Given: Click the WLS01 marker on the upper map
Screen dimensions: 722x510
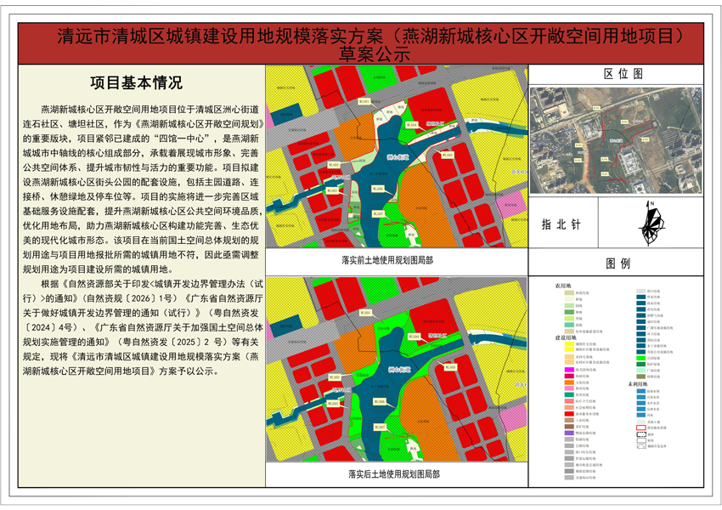Looking at the screenshot, I should (363, 100).
